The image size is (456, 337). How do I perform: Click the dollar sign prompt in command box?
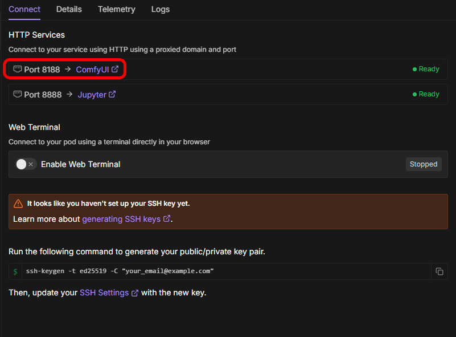pos(15,272)
